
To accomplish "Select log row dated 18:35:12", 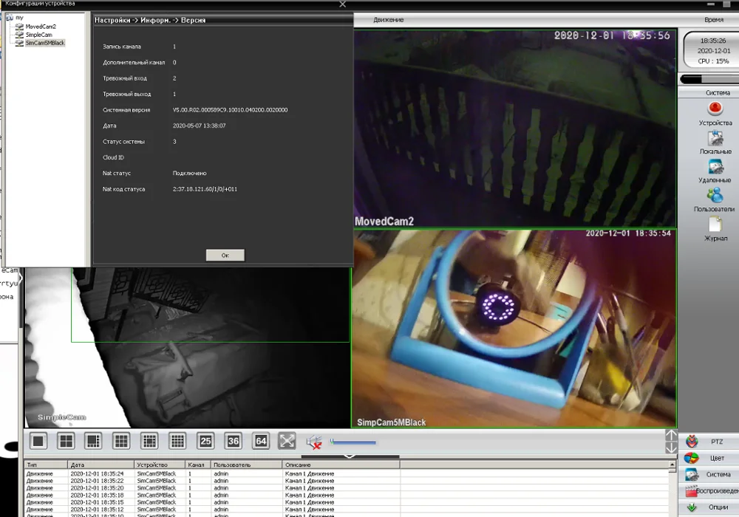I will pyautogui.click(x=347, y=510).
